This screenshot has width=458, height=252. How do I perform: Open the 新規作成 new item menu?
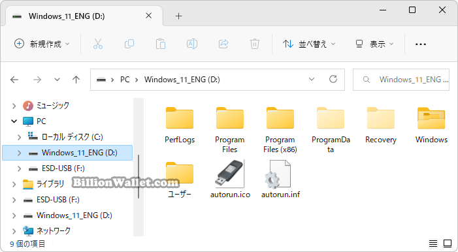[42, 44]
